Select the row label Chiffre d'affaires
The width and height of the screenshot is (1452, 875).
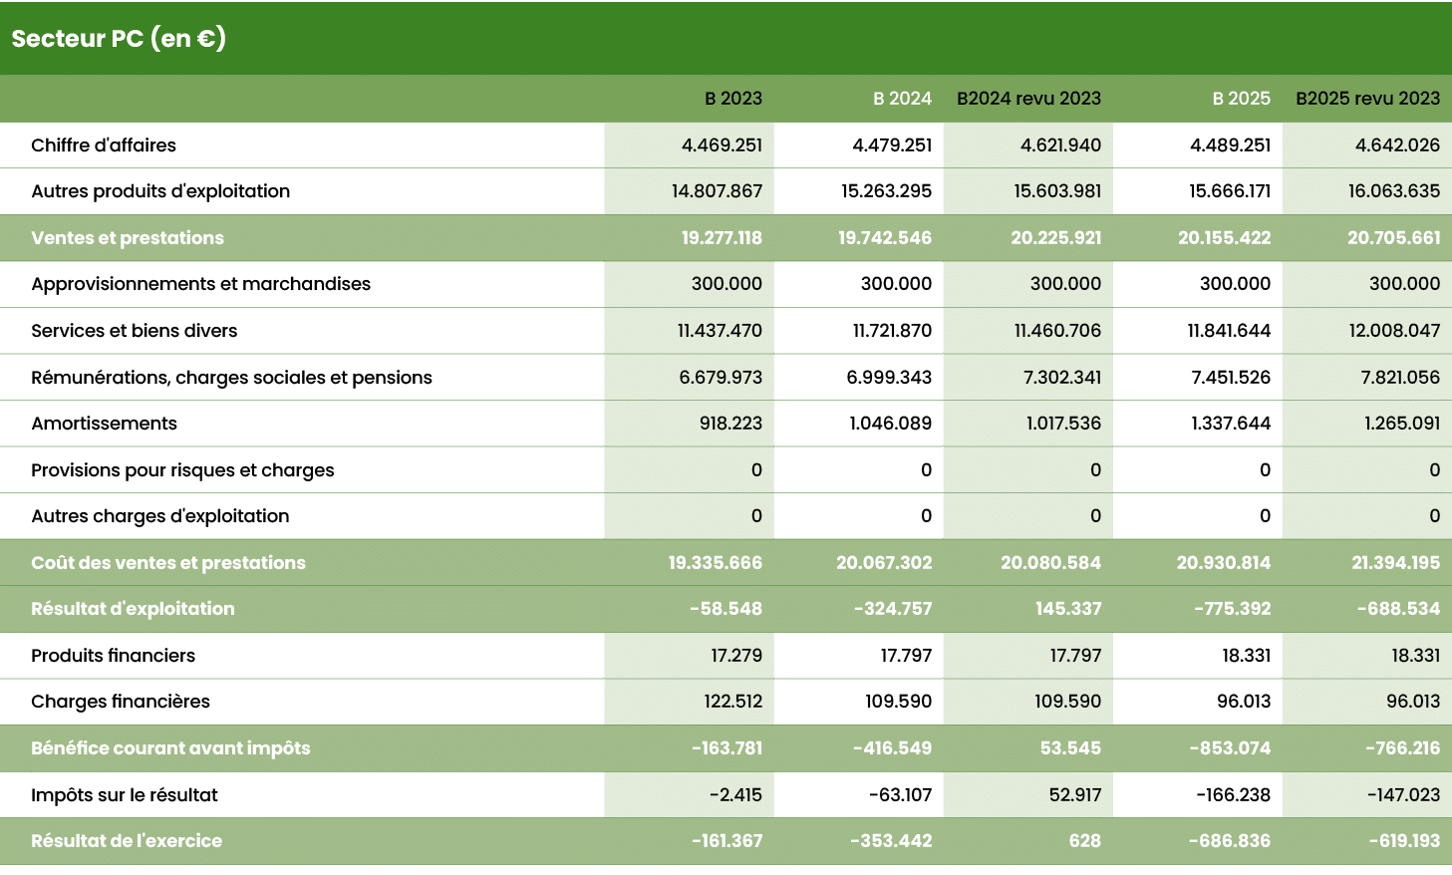pos(105,145)
